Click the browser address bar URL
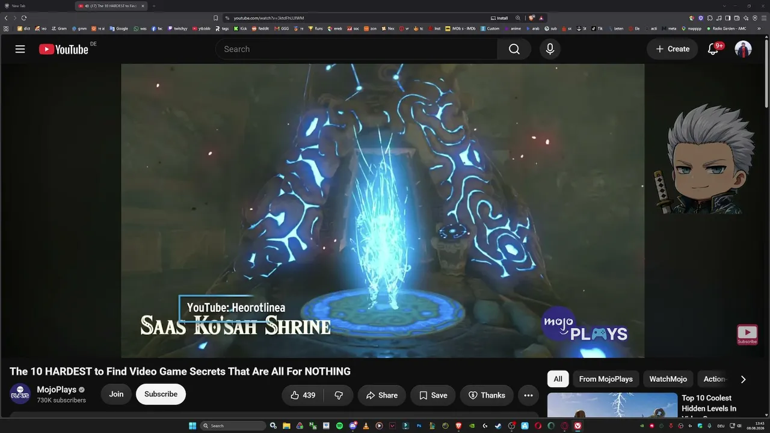Screen dimensions: 770x433 (269, 18)
